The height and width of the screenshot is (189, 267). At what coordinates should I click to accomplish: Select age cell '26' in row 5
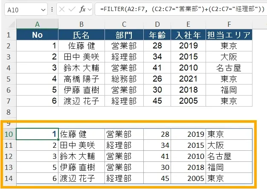(x=157, y=79)
